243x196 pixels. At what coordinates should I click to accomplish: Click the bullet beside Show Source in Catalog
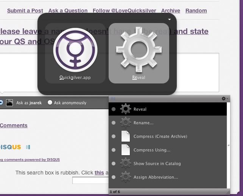coord(114,164)
